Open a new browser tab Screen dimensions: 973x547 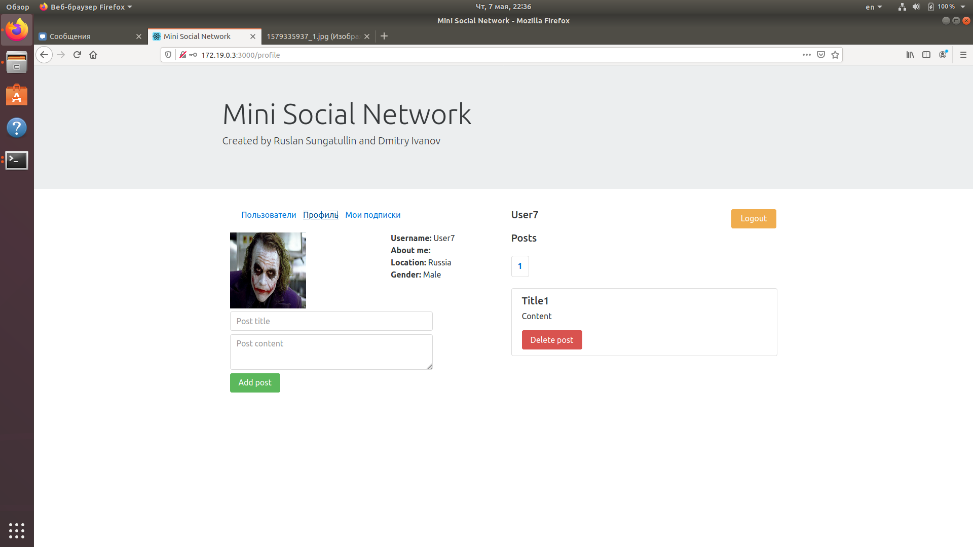[384, 36]
